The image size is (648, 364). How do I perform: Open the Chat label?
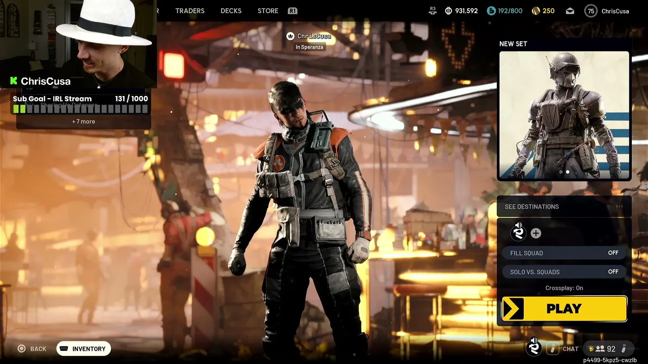[x=571, y=349]
